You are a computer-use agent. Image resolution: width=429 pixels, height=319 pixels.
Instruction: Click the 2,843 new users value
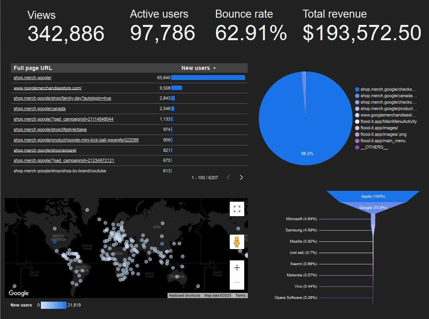click(x=165, y=98)
